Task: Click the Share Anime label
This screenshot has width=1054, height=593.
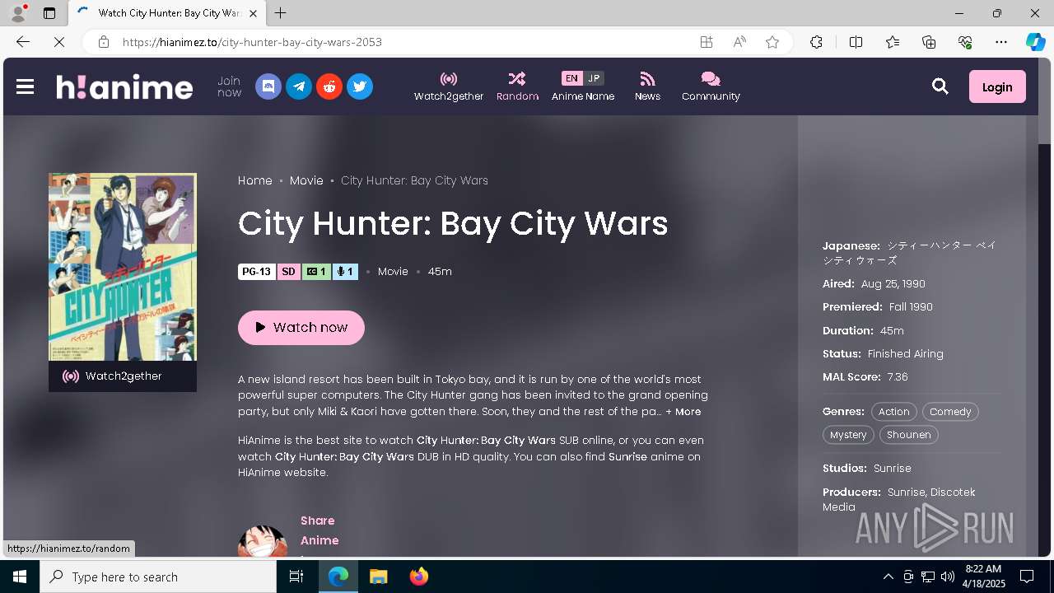Action: pyautogui.click(x=319, y=530)
